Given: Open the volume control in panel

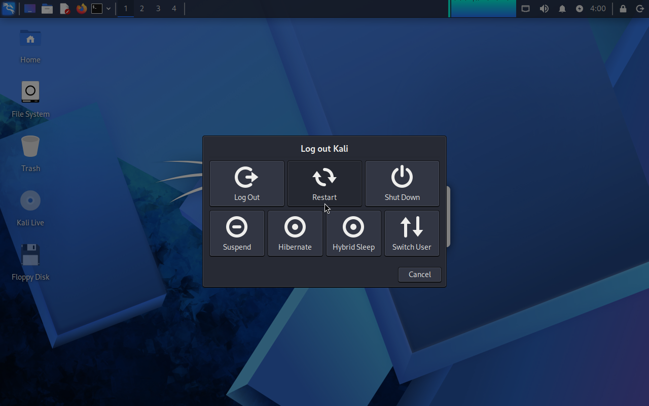Looking at the screenshot, I should [x=544, y=9].
